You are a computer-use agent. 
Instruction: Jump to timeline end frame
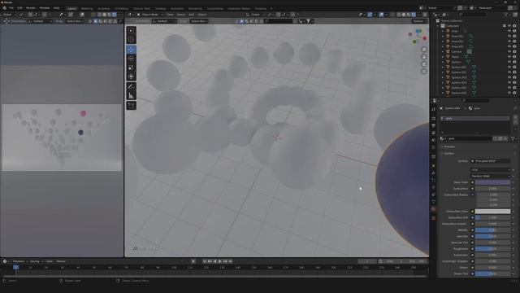pyautogui.click(x=231, y=261)
